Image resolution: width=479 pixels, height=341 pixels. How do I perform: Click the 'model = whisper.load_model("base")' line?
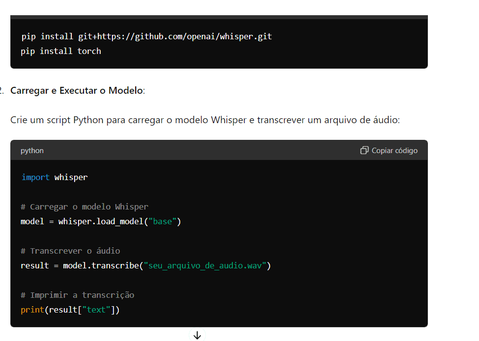coord(101,221)
